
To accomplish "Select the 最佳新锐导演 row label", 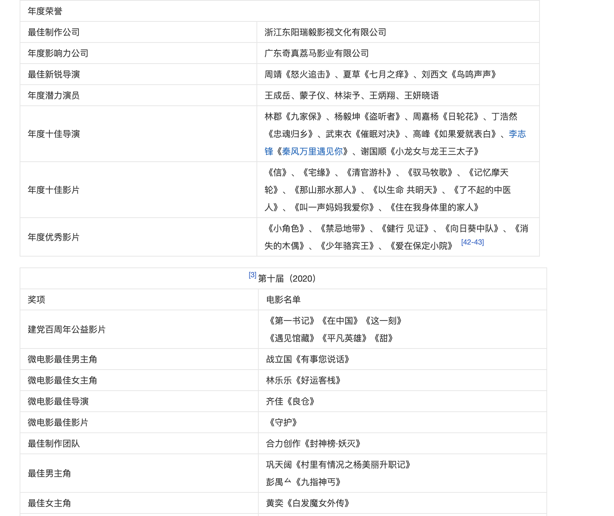I will (x=54, y=74).
